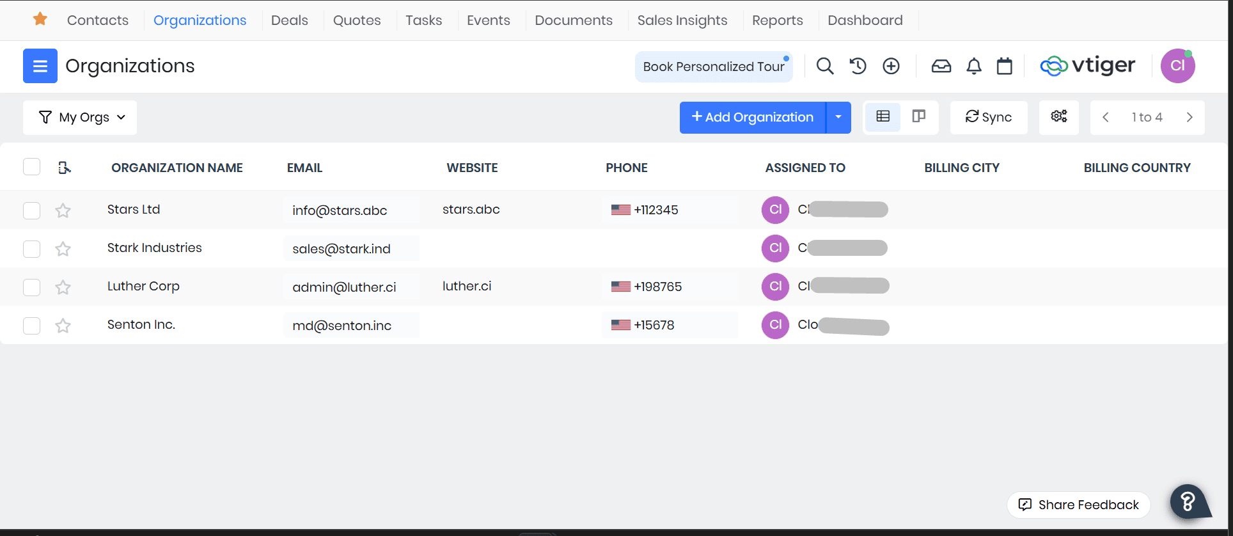Check the select-all header checkbox
This screenshot has height=536, width=1233.
[31, 167]
